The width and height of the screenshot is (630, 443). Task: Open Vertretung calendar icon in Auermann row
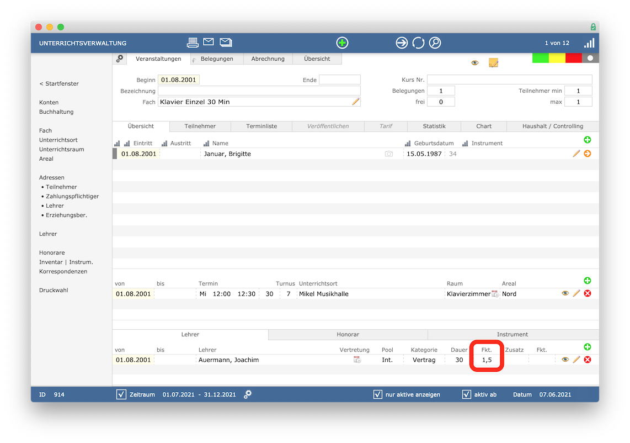coord(357,360)
